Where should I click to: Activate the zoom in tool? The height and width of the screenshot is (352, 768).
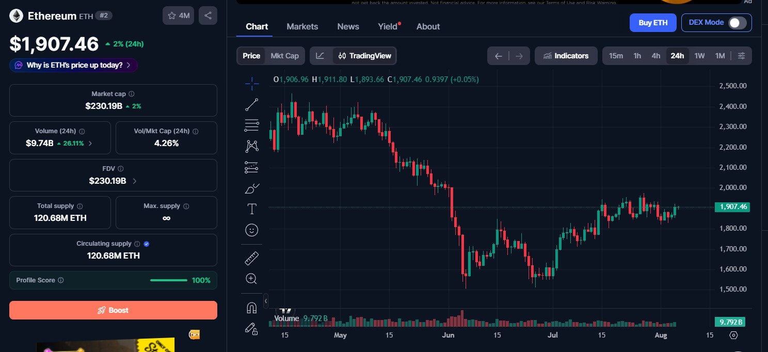point(252,279)
